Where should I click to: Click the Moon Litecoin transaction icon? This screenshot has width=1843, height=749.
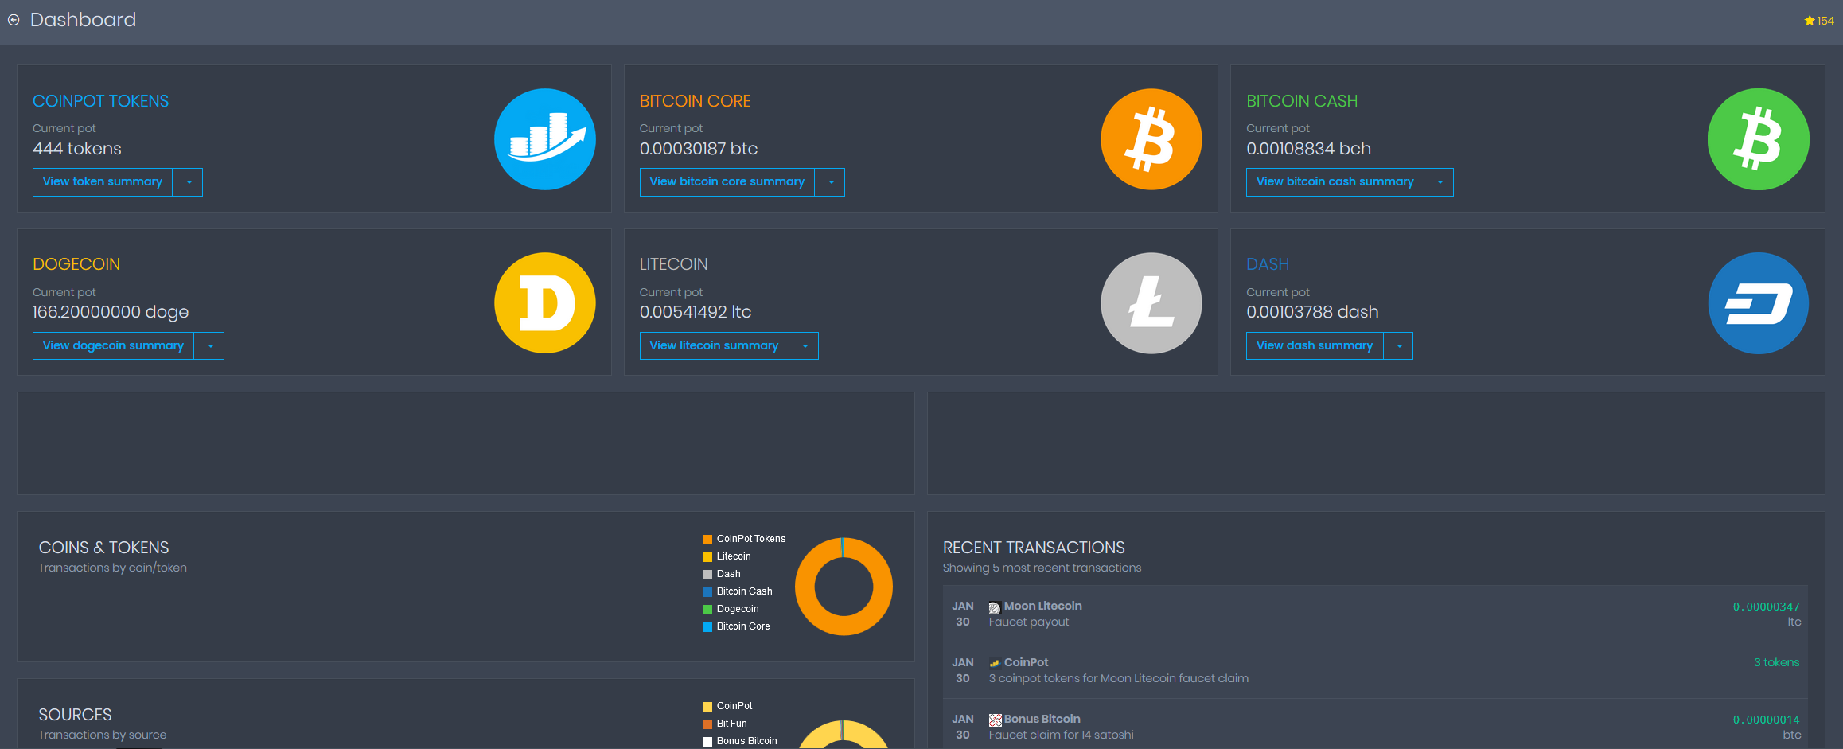[x=994, y=607]
